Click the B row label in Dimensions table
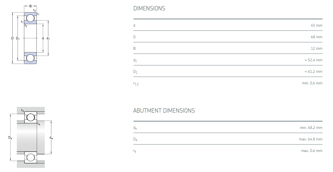333x172 pixels. [x=135, y=48]
